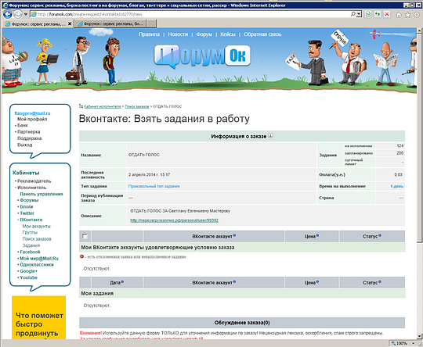This screenshot has height=347, width=423.
Task: Click the yellow Что поможет быстро продвинуть banner
Action: point(39,317)
